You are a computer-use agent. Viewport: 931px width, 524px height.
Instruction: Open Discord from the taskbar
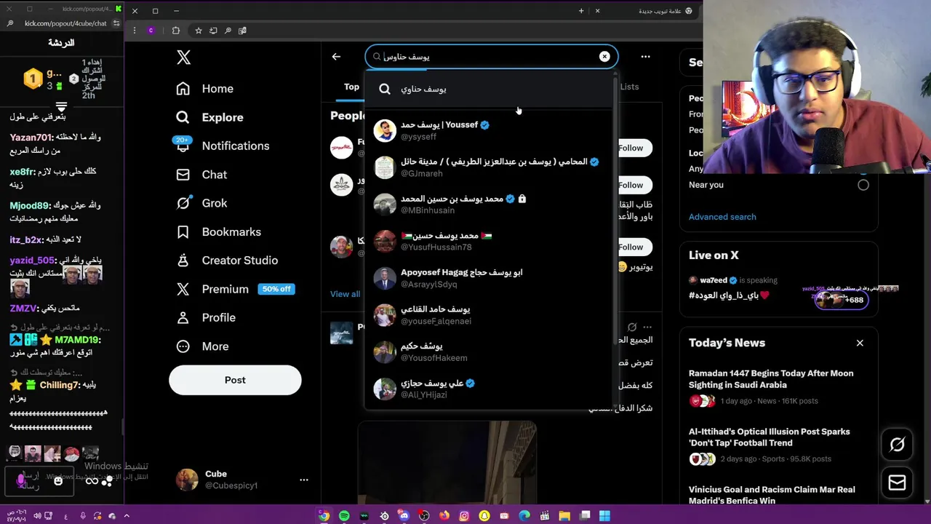point(404,516)
